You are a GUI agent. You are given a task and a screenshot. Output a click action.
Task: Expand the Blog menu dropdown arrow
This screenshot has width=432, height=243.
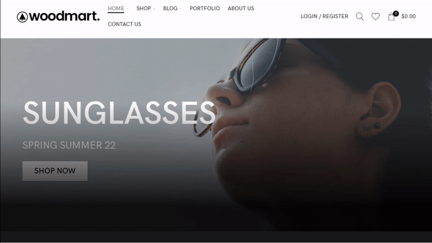[181, 9]
